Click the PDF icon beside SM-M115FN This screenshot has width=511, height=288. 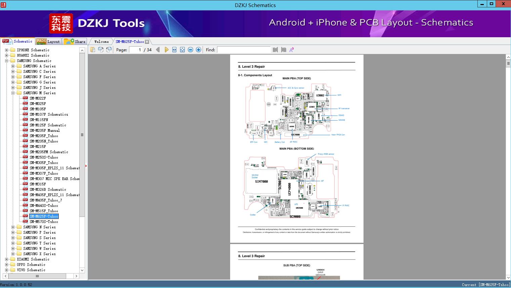tap(25, 119)
